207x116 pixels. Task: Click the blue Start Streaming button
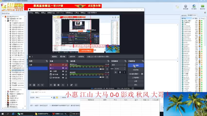point(136,65)
